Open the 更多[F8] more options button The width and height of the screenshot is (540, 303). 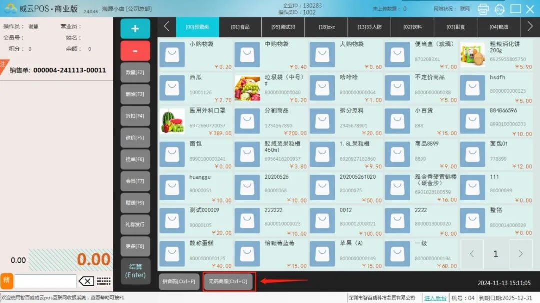point(135,246)
